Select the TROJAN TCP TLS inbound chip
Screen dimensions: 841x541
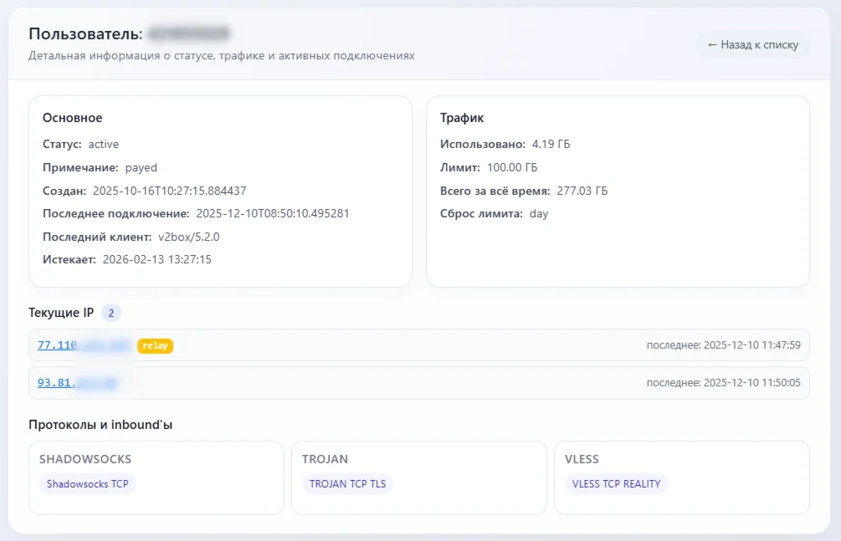(x=347, y=483)
